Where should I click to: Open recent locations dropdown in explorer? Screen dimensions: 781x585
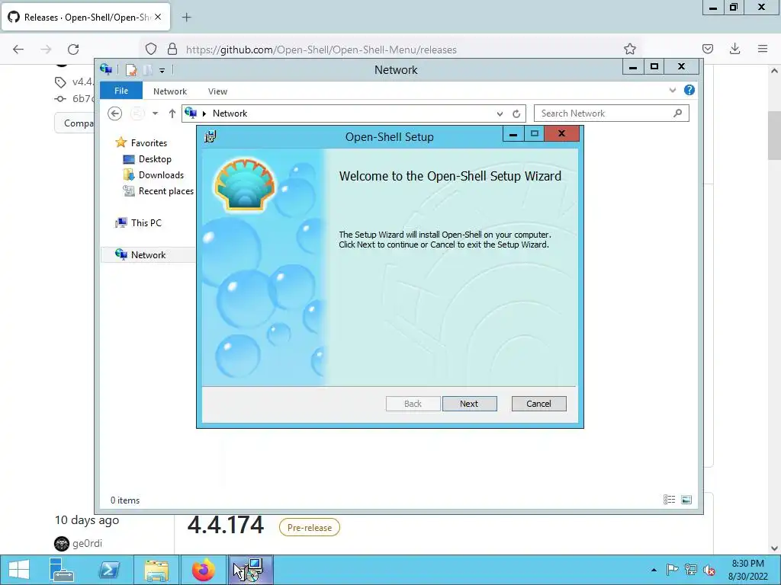(156, 113)
